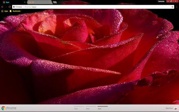Screen dimensions: 179x112
Task: Go back with the back arrow
Action: coord(2,7)
